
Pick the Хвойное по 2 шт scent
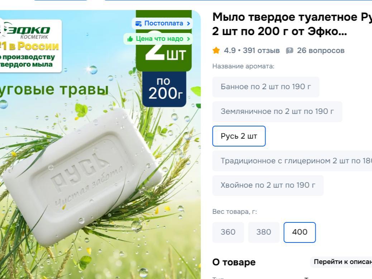(x=268, y=185)
